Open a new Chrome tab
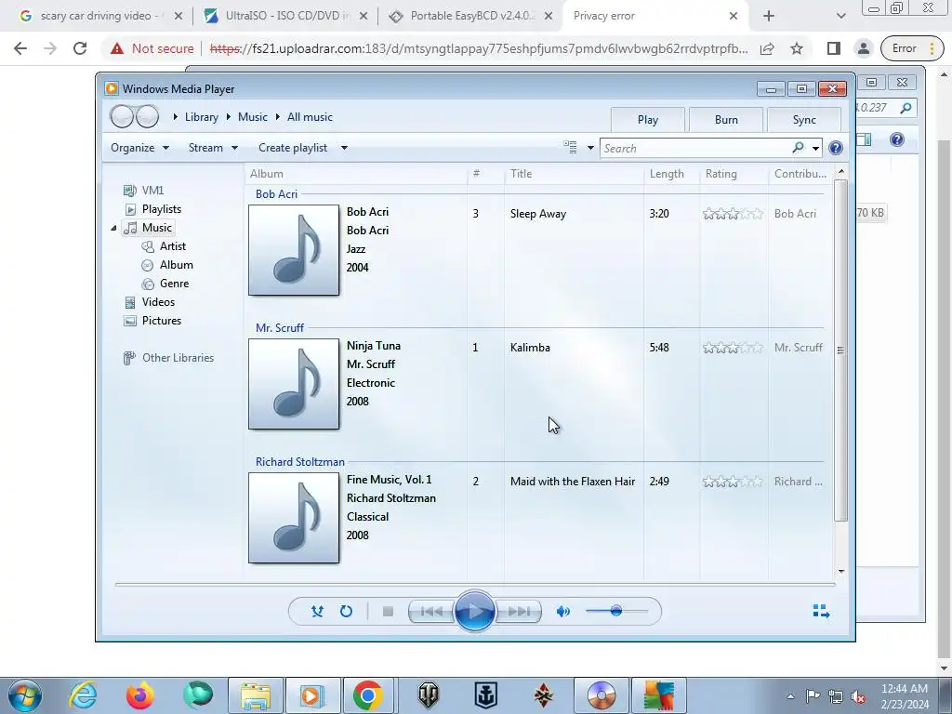952x714 pixels. [769, 17]
